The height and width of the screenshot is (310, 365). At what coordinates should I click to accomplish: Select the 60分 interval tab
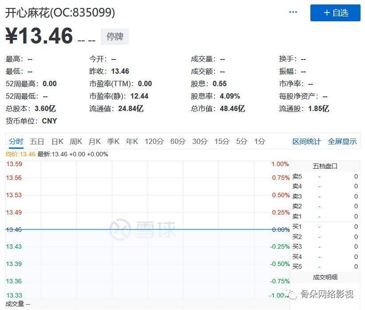pos(178,141)
